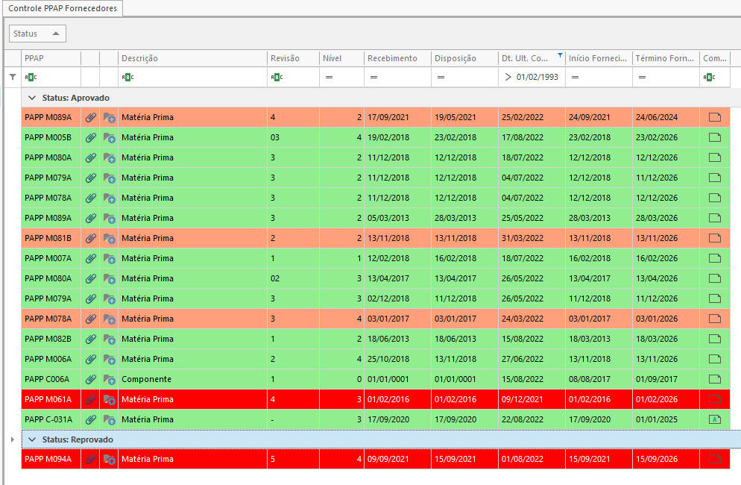Open the filter operator icon under Descrição column

127,77
